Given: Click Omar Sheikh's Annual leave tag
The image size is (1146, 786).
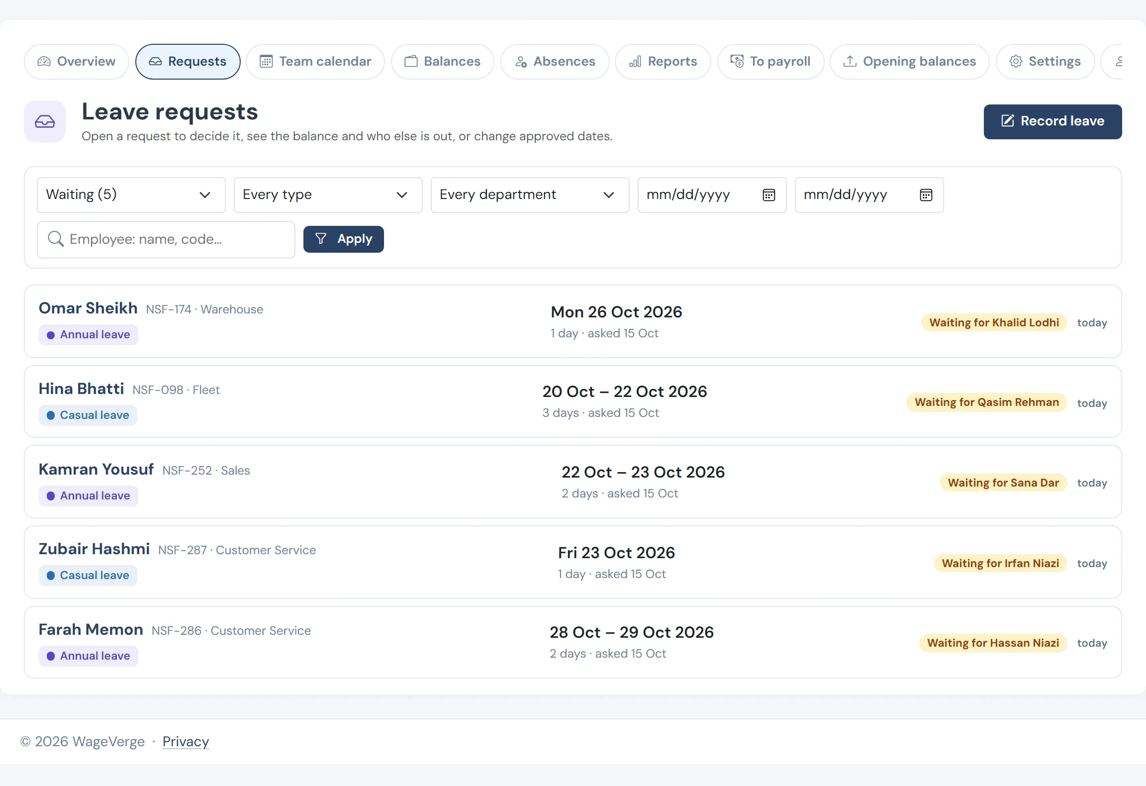Looking at the screenshot, I should point(89,335).
